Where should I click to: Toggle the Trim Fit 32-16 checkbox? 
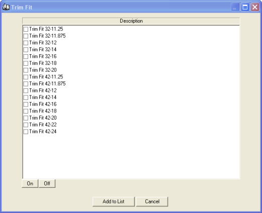tap(26, 56)
